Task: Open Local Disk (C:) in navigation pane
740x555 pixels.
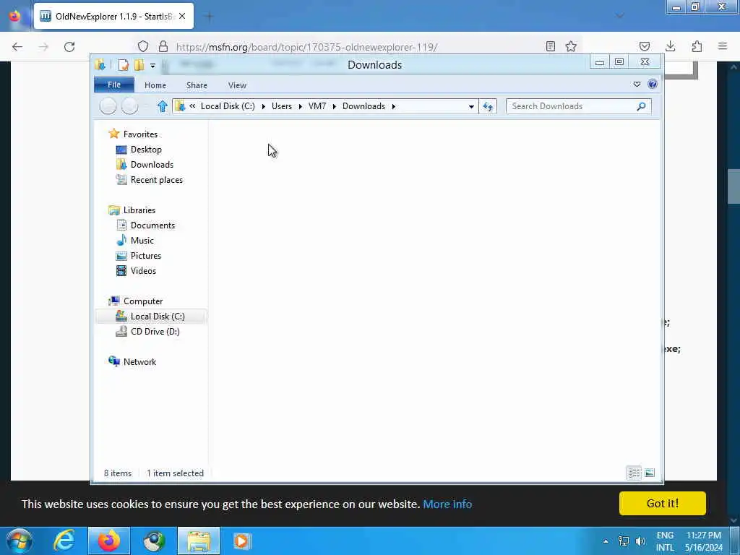Action: pyautogui.click(x=150, y=317)
